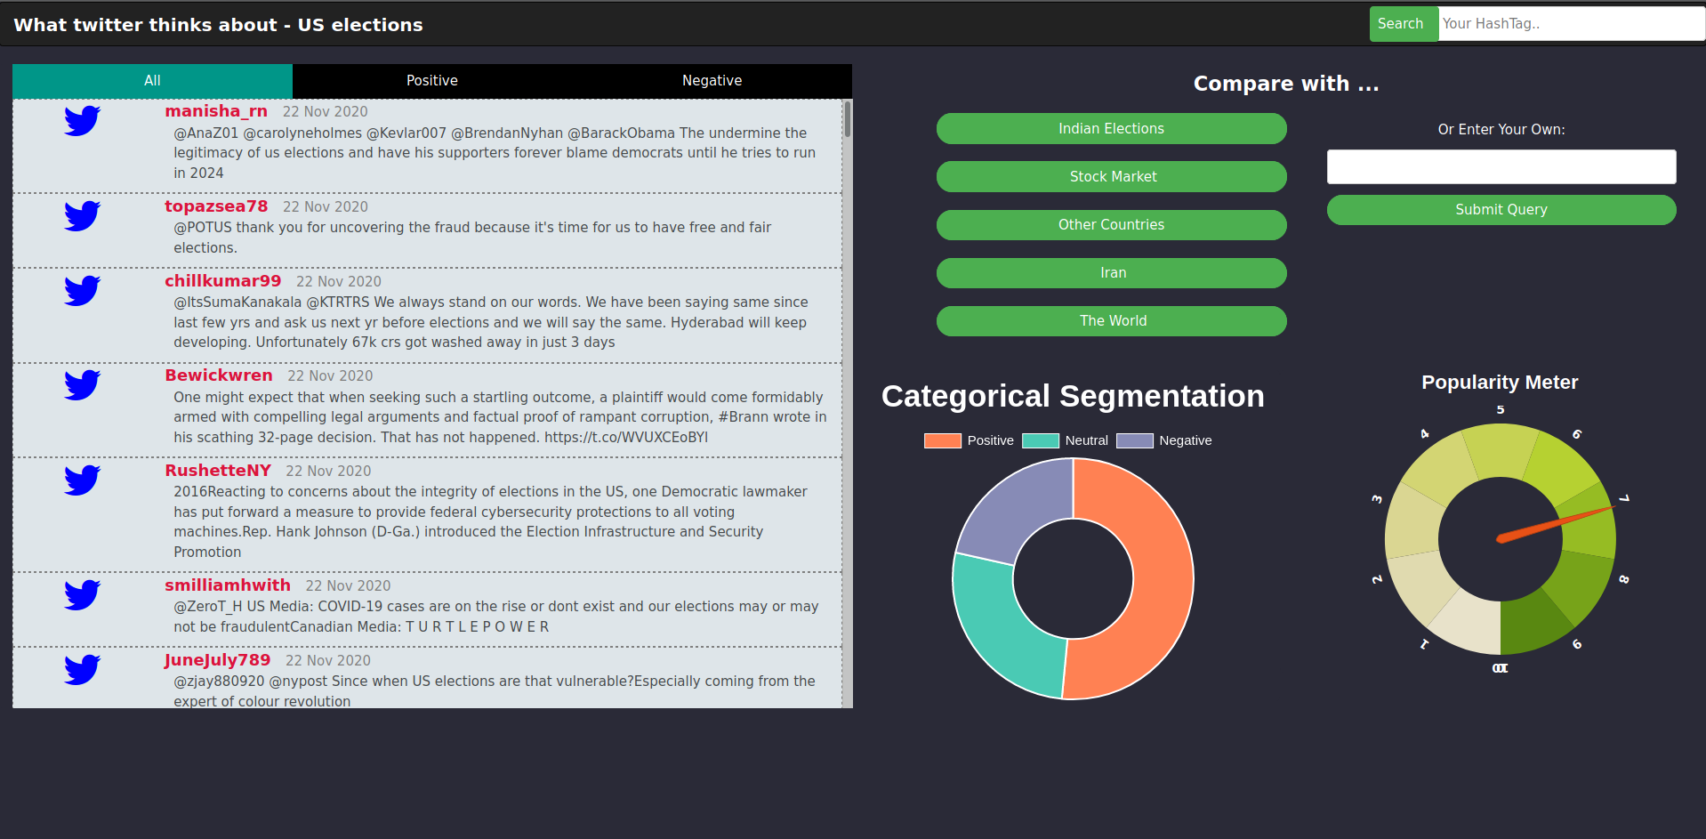Click chillkumar99's tweet mentioning Hyderabad
1706x839 pixels.
(491, 322)
